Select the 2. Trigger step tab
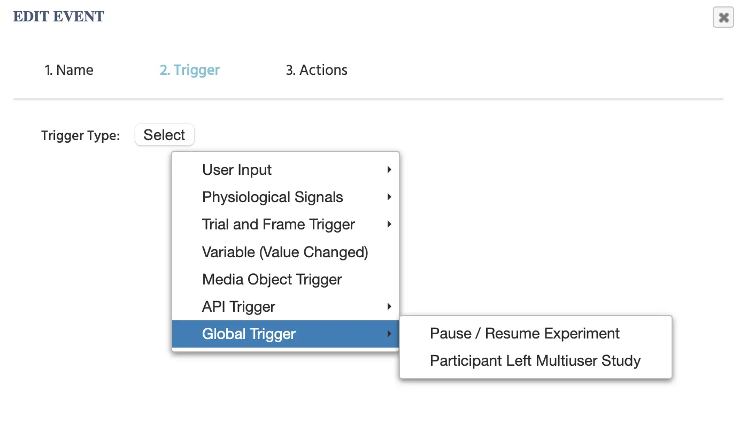Image resolution: width=740 pixels, height=431 pixels. point(190,70)
